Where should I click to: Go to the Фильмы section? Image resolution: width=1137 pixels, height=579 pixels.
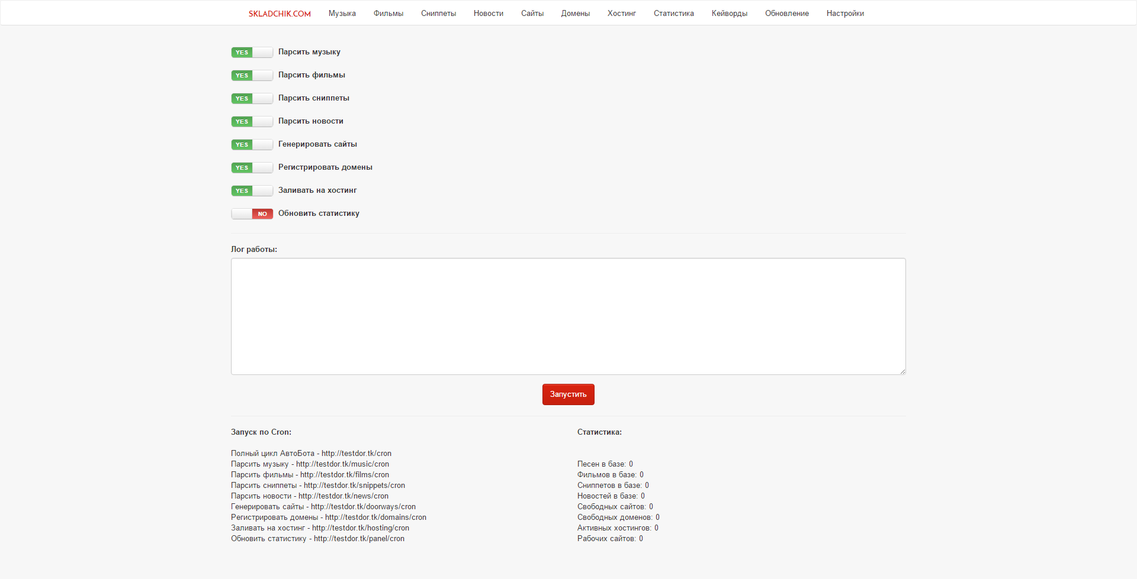[x=388, y=14]
